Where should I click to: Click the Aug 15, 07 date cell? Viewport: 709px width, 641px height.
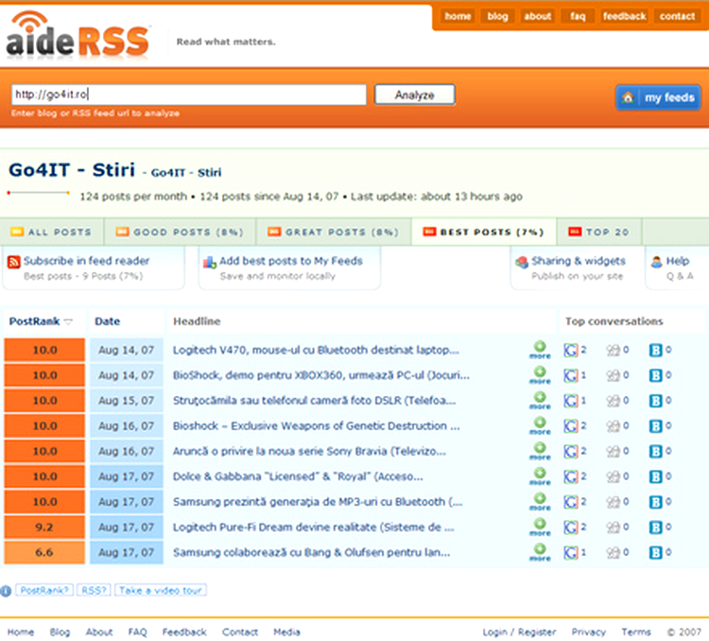[x=126, y=400]
